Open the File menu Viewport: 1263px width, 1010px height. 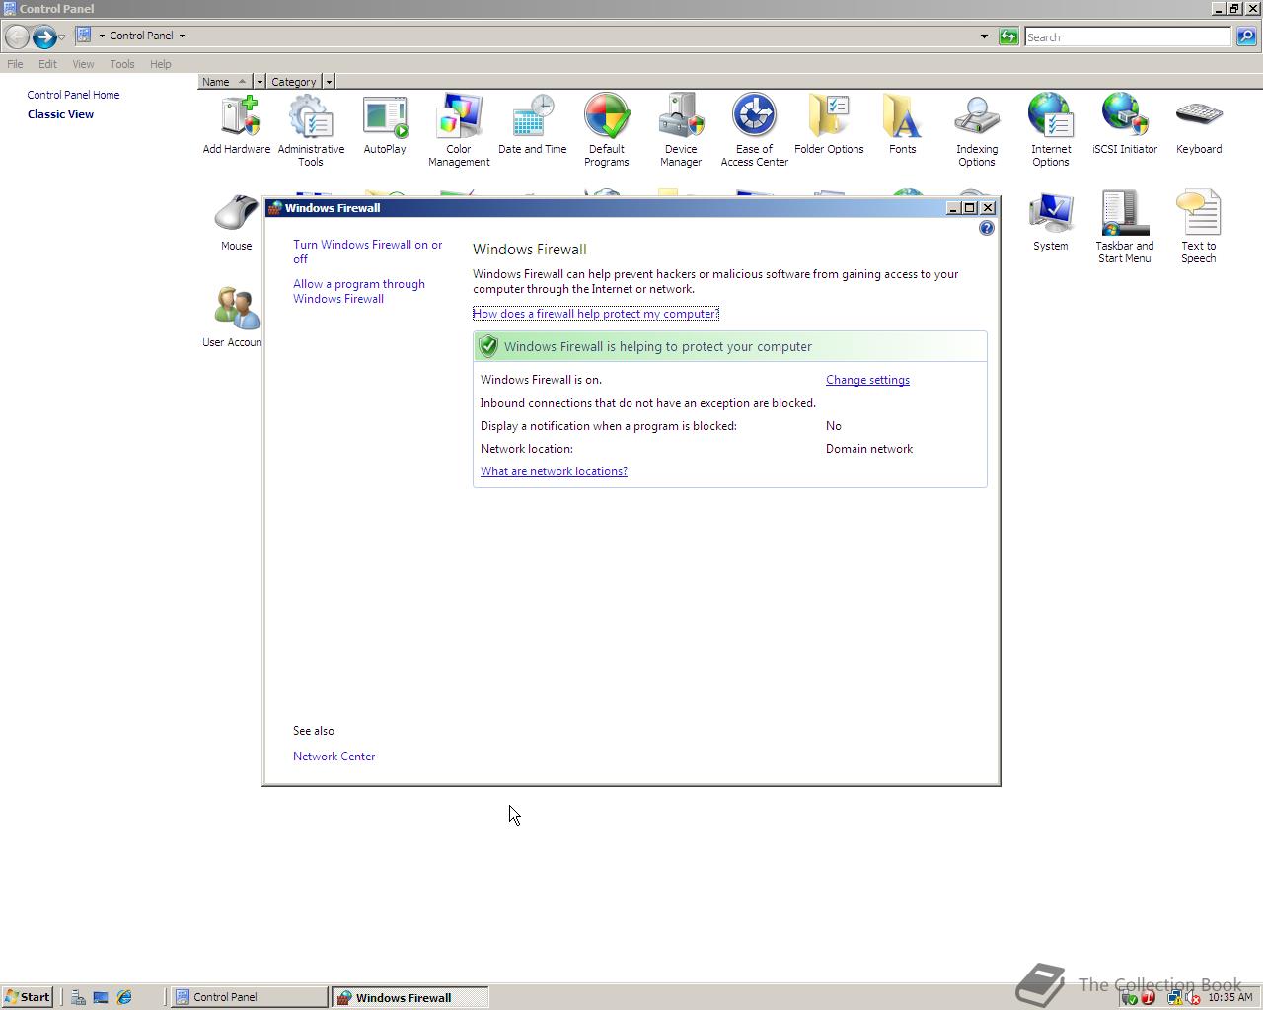(15, 64)
